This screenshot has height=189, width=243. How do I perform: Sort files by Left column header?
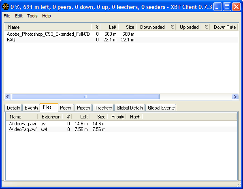tap(81, 117)
